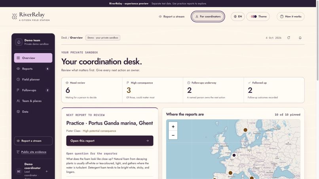The width and height of the screenshot is (319, 179).
Task: Open Report a stream in top navigation
Action: tap(171, 17)
